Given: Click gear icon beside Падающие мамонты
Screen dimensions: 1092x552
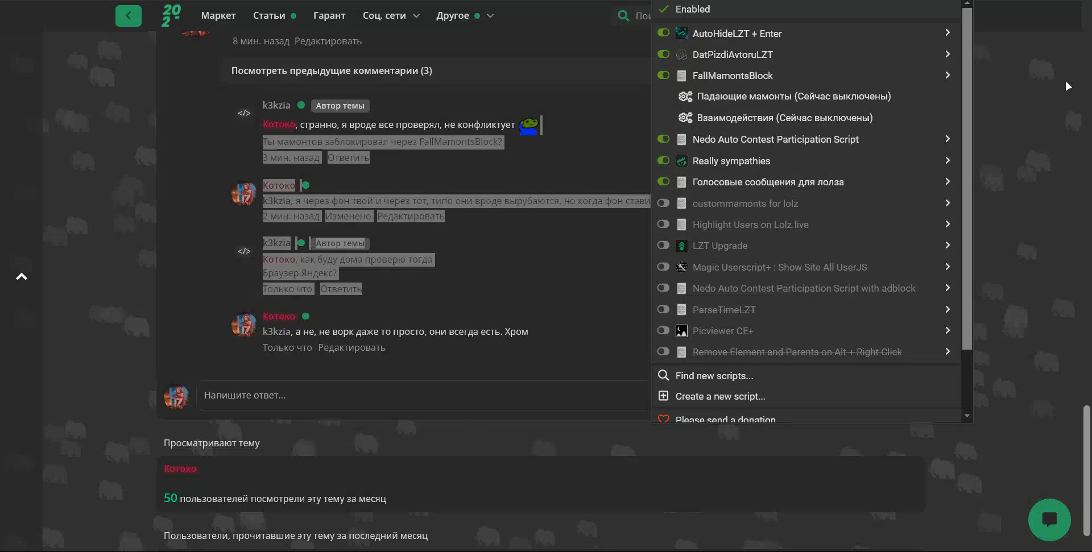Looking at the screenshot, I should pyautogui.click(x=685, y=97).
